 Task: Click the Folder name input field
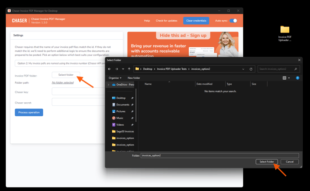pos(219,155)
